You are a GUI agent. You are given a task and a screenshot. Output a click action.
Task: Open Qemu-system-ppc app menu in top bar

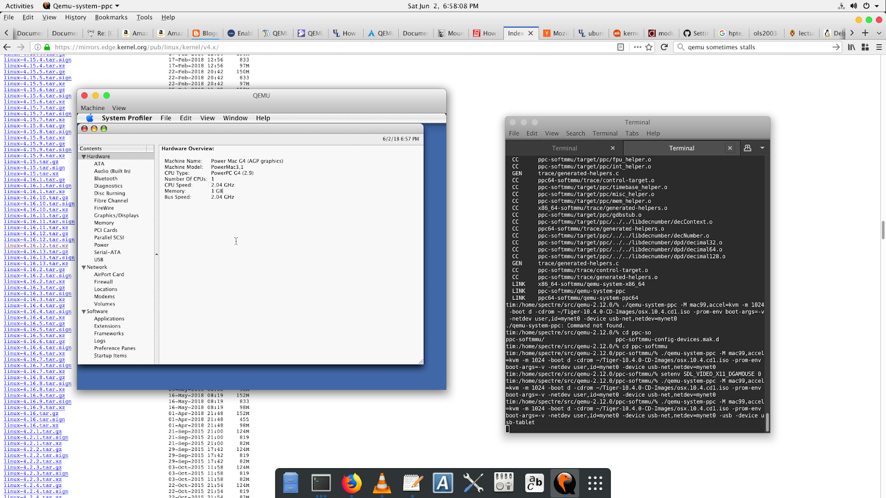click(x=81, y=6)
